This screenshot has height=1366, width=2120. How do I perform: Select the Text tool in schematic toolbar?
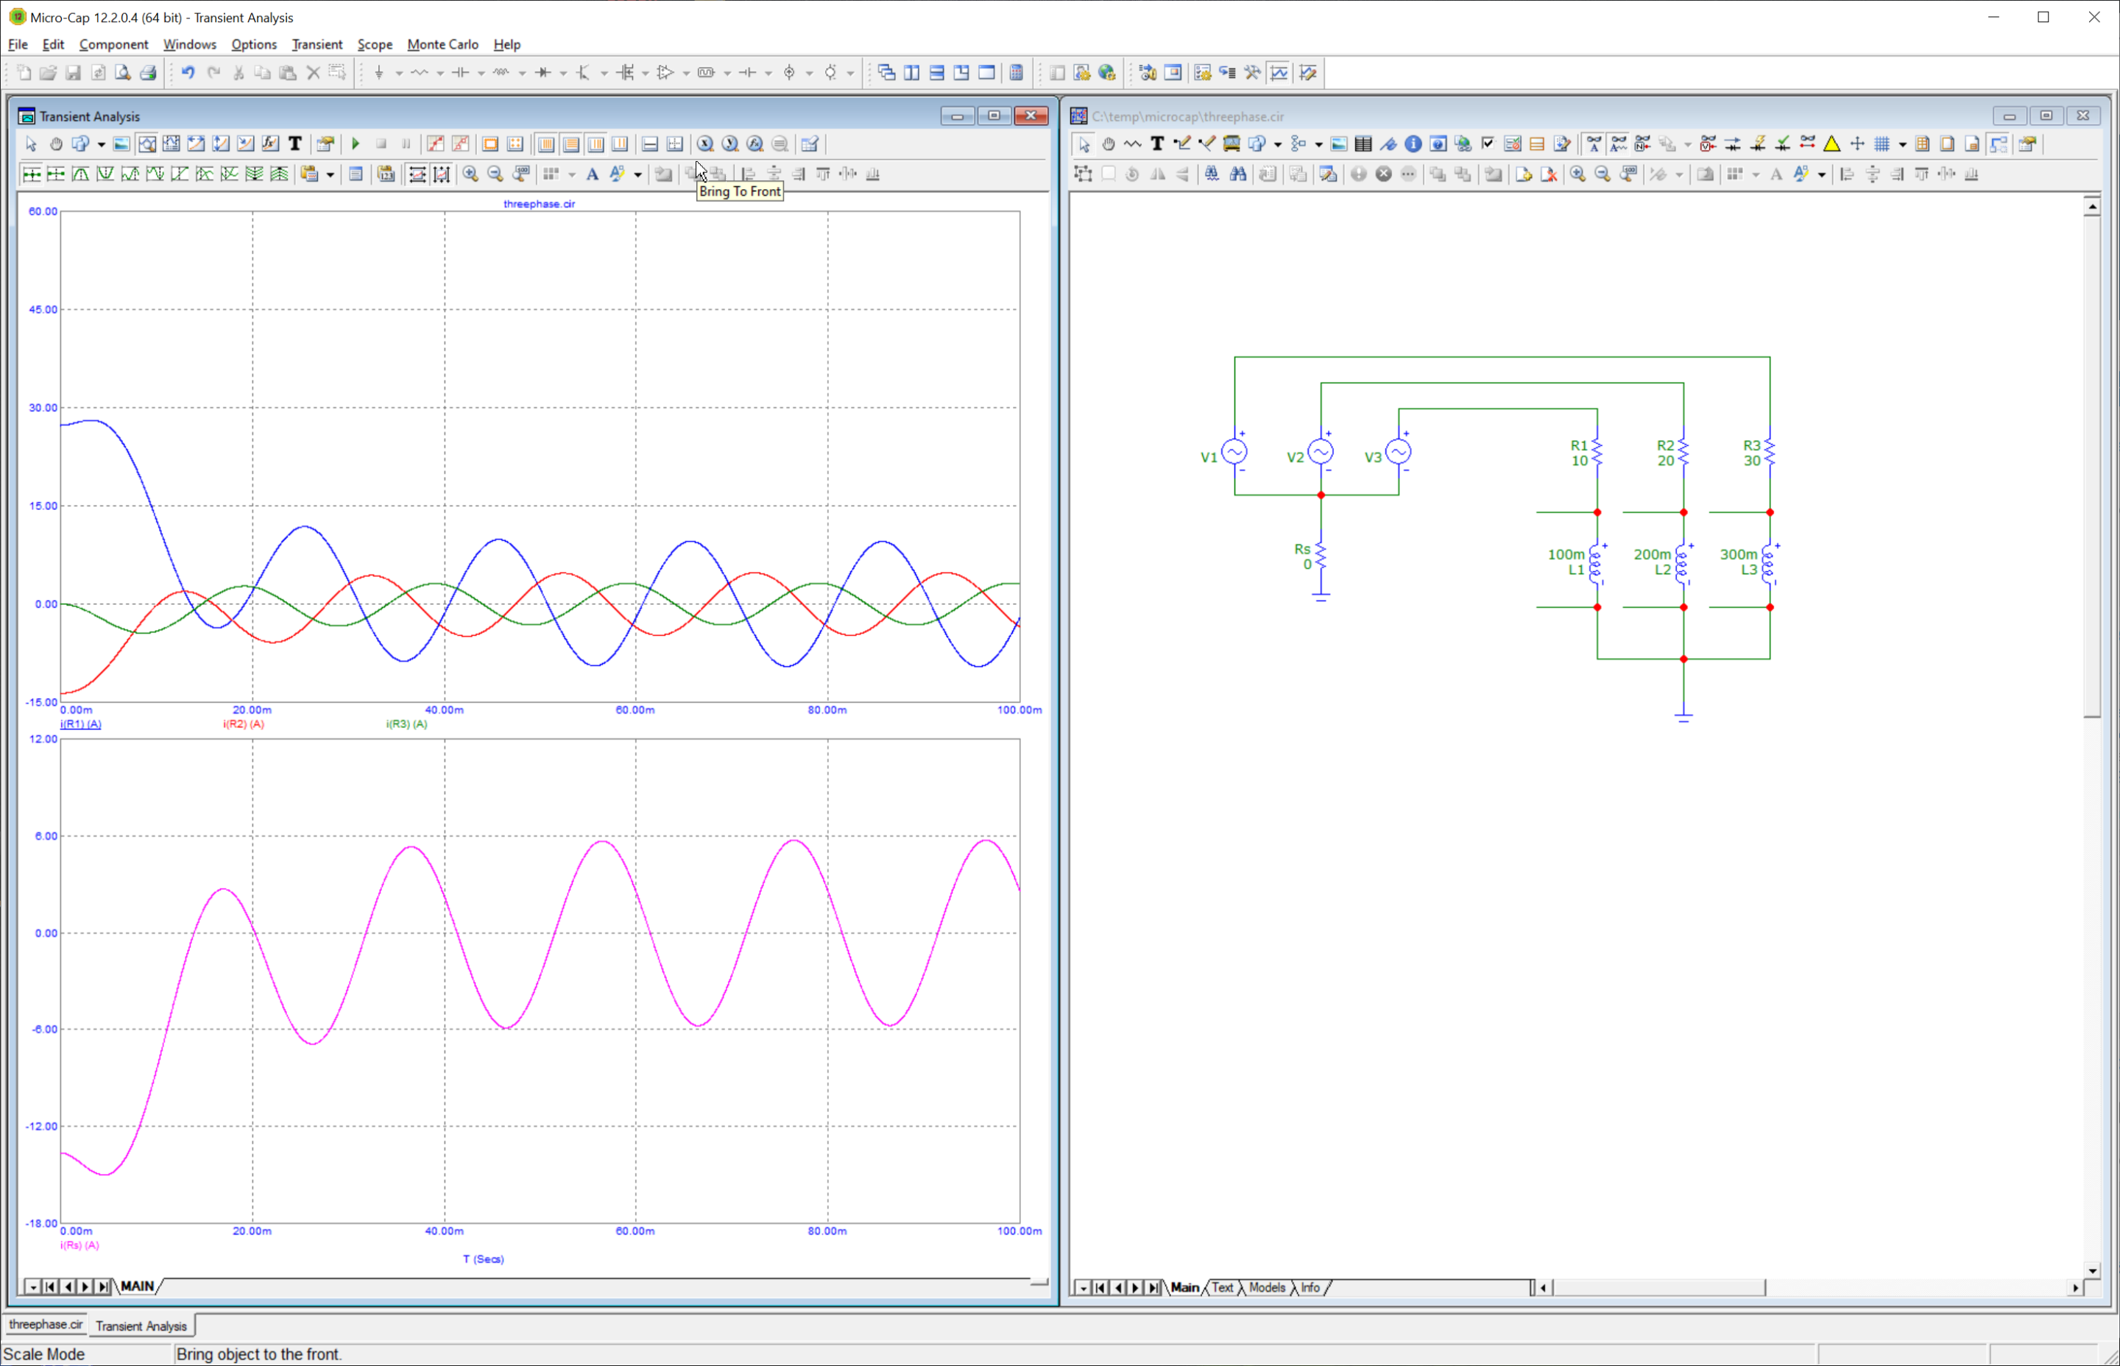pos(1156,144)
